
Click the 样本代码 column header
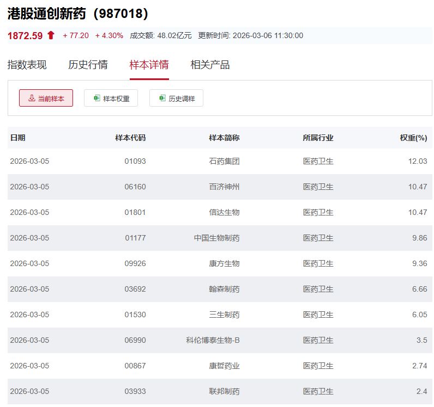coord(130,138)
